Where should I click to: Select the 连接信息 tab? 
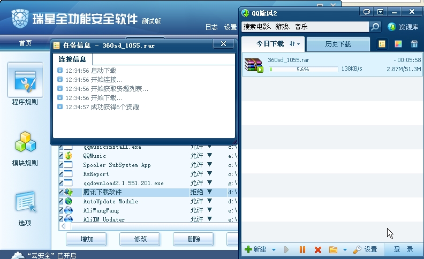(72, 59)
